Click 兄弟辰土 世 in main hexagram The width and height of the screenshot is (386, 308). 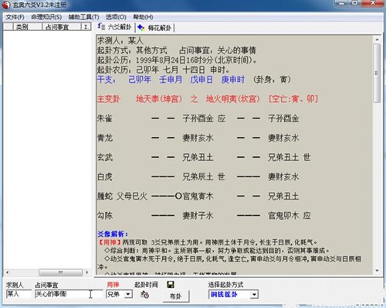204,177
